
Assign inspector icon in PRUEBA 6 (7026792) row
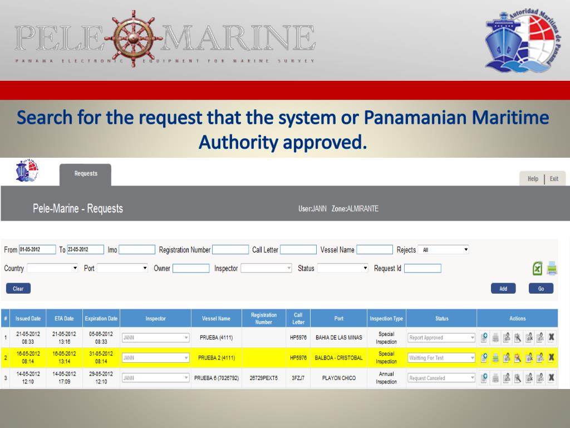pos(507,378)
